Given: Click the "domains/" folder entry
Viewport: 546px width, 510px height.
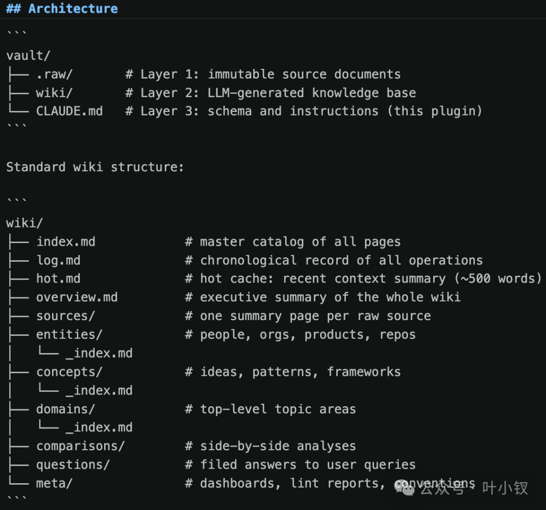Looking at the screenshot, I should click(65, 409).
